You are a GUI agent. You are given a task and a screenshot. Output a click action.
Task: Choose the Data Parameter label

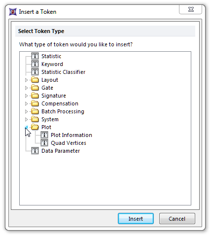[x=61, y=151]
